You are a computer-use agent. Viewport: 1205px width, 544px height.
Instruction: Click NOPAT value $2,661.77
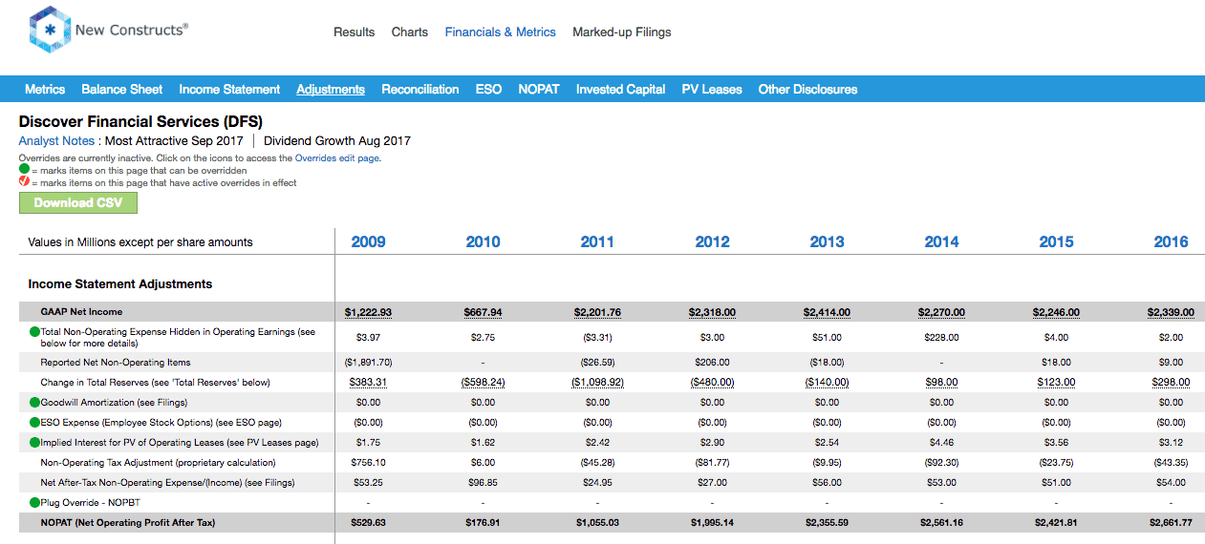coord(1171,523)
